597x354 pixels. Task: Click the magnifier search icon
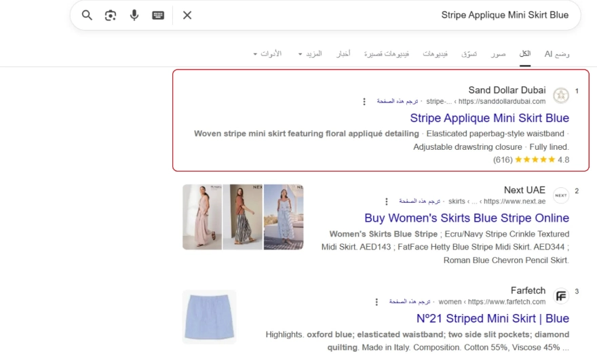tap(87, 15)
